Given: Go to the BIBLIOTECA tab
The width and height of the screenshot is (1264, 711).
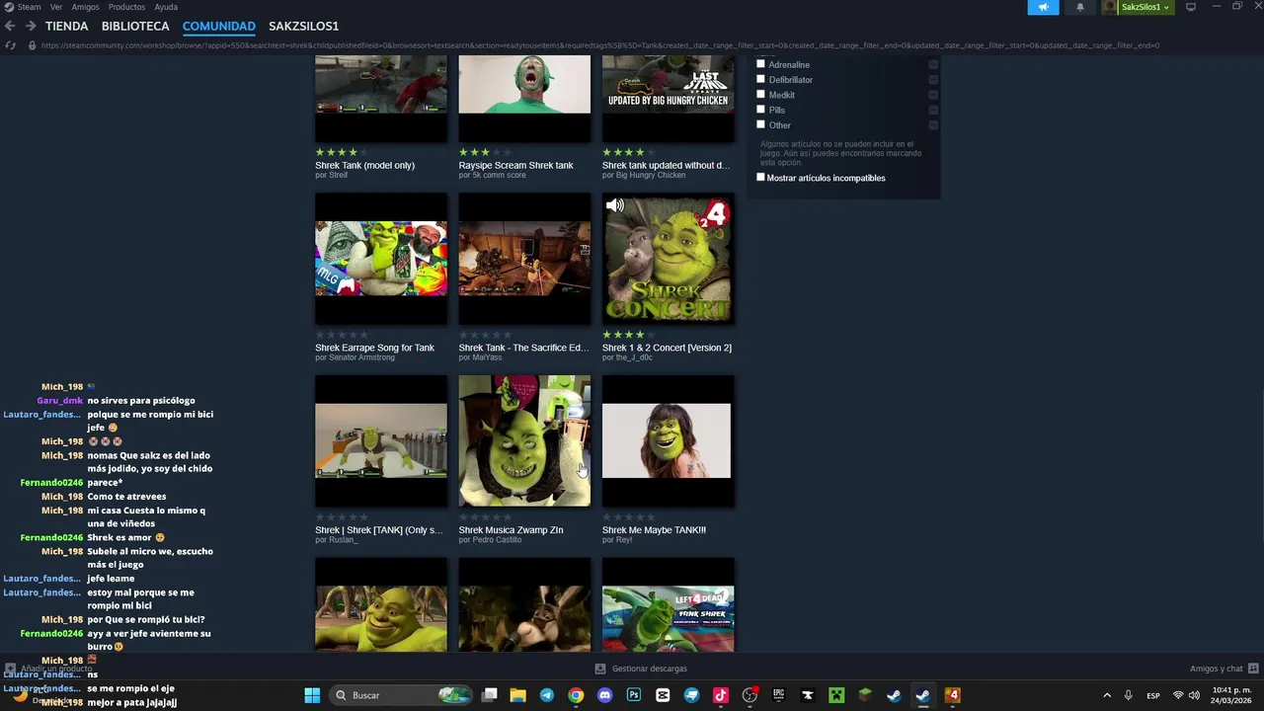Looking at the screenshot, I should tap(135, 26).
